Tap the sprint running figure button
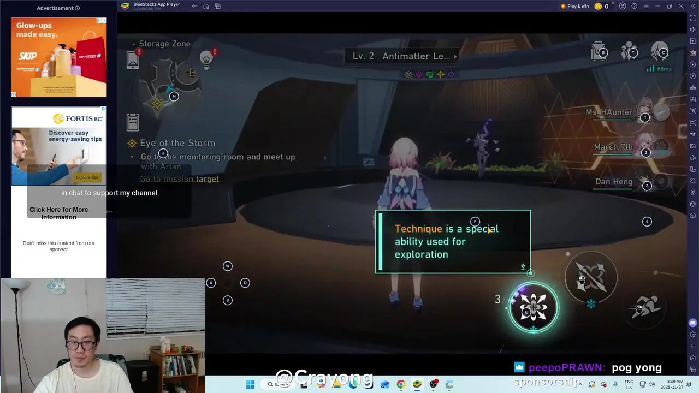This screenshot has height=393, width=699. pyautogui.click(x=645, y=308)
